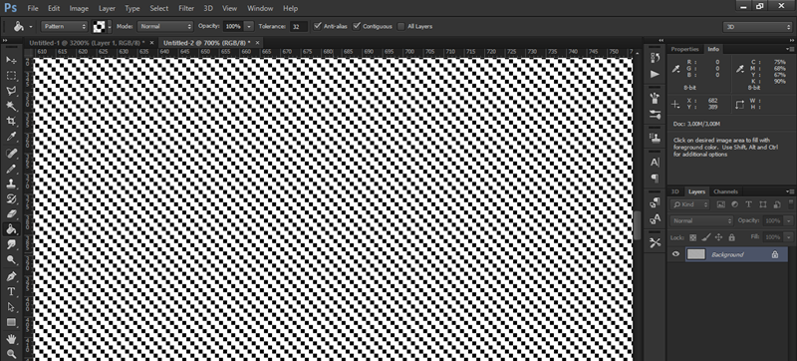This screenshot has width=797, height=361.
Task: Open the Mode Normal dropdown in options bar
Action: coord(165,26)
